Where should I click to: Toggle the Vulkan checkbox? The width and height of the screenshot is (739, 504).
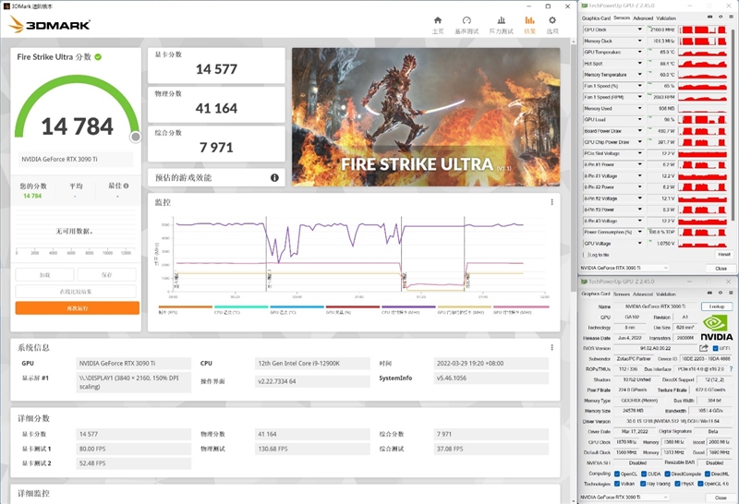[617, 484]
